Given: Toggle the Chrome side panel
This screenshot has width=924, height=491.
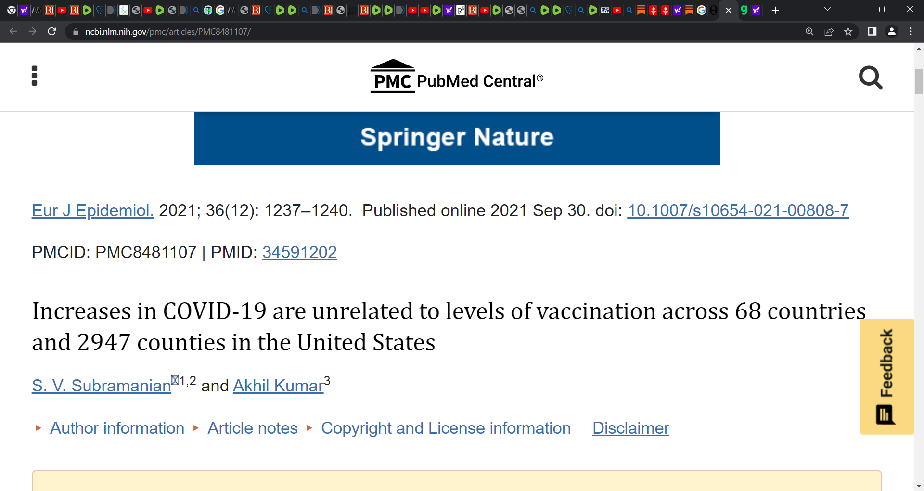Looking at the screenshot, I should [x=872, y=32].
